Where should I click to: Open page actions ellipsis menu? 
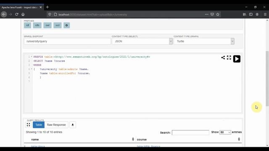click(206, 14)
